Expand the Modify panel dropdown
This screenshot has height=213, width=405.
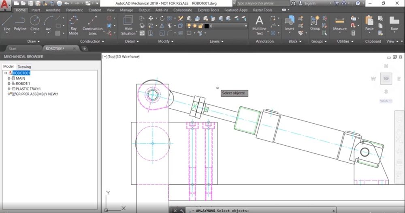pyautogui.click(x=166, y=41)
